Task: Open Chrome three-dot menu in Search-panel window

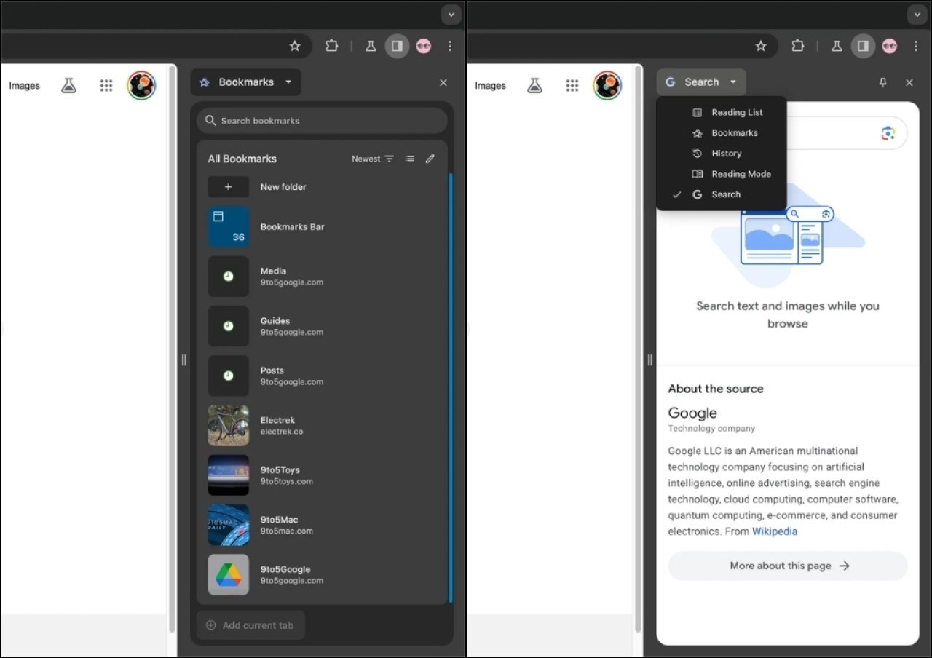Action: [x=916, y=46]
